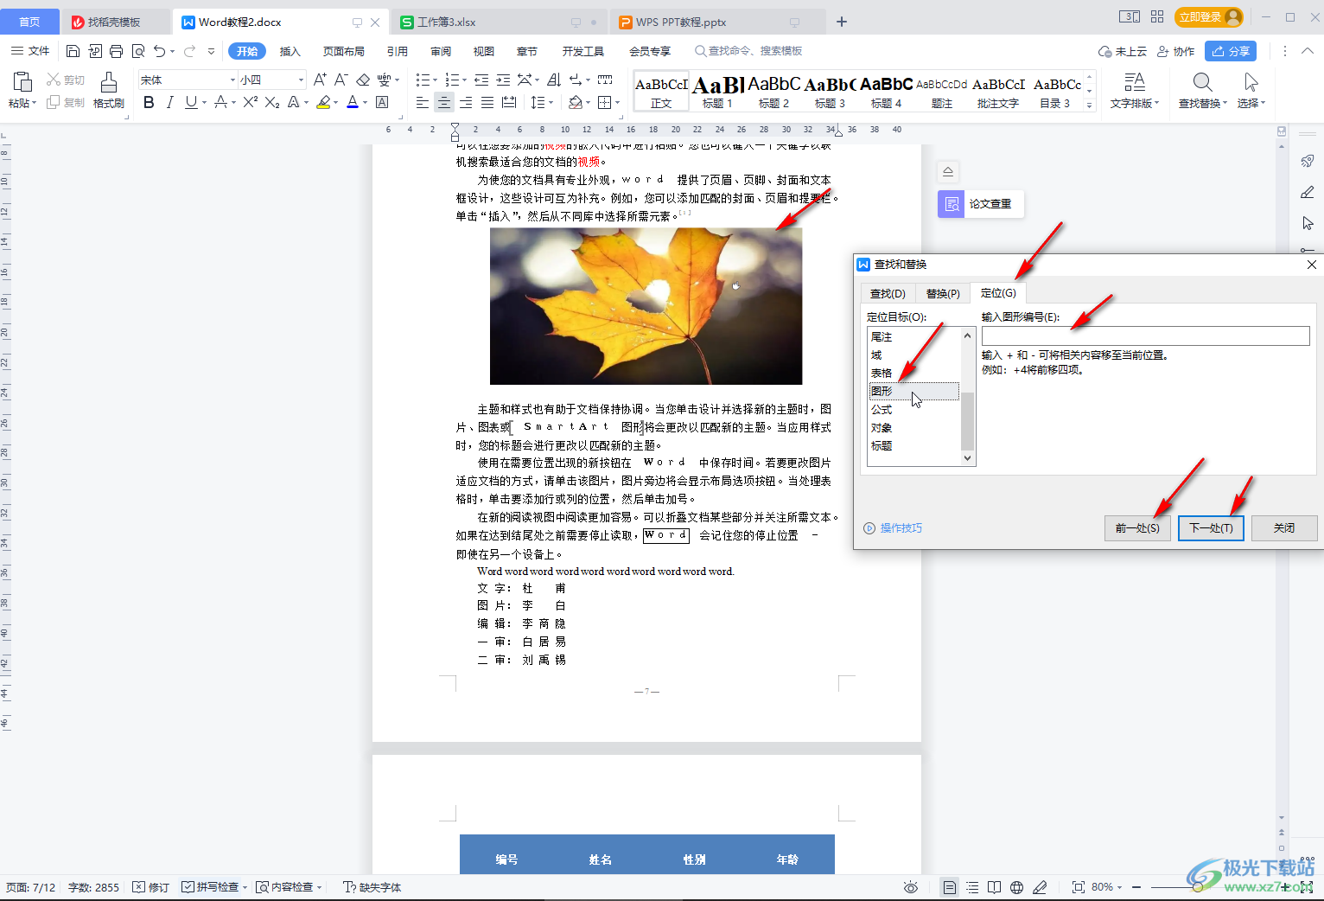Toggle bold formatting with the B icon
Screen dimensions: 1324x901
[x=149, y=103]
